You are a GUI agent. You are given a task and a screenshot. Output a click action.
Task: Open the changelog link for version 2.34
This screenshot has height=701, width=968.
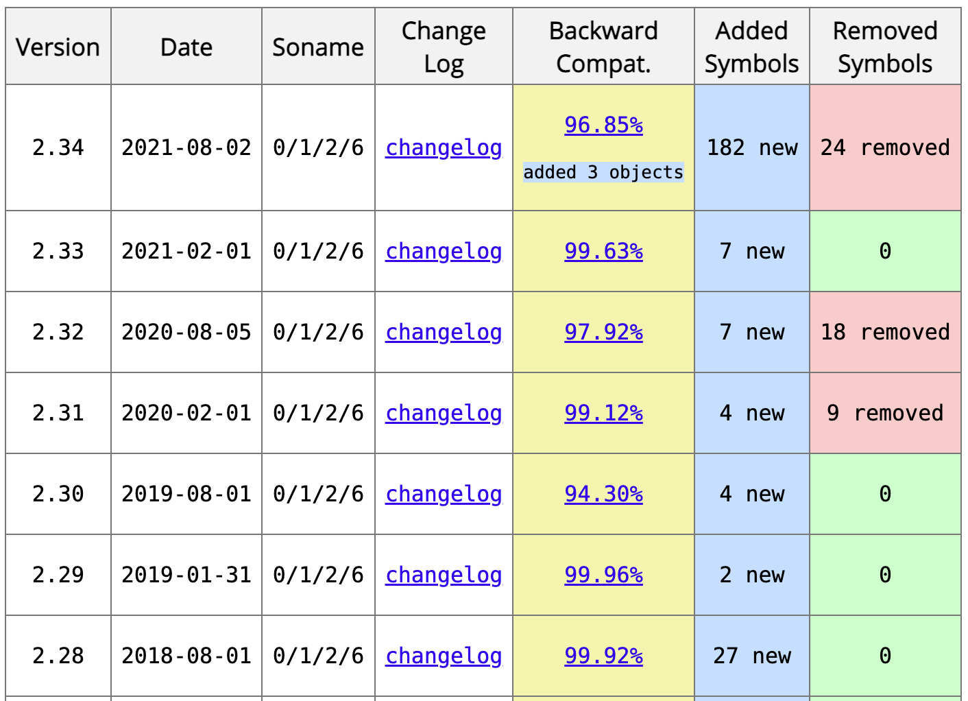(x=444, y=147)
